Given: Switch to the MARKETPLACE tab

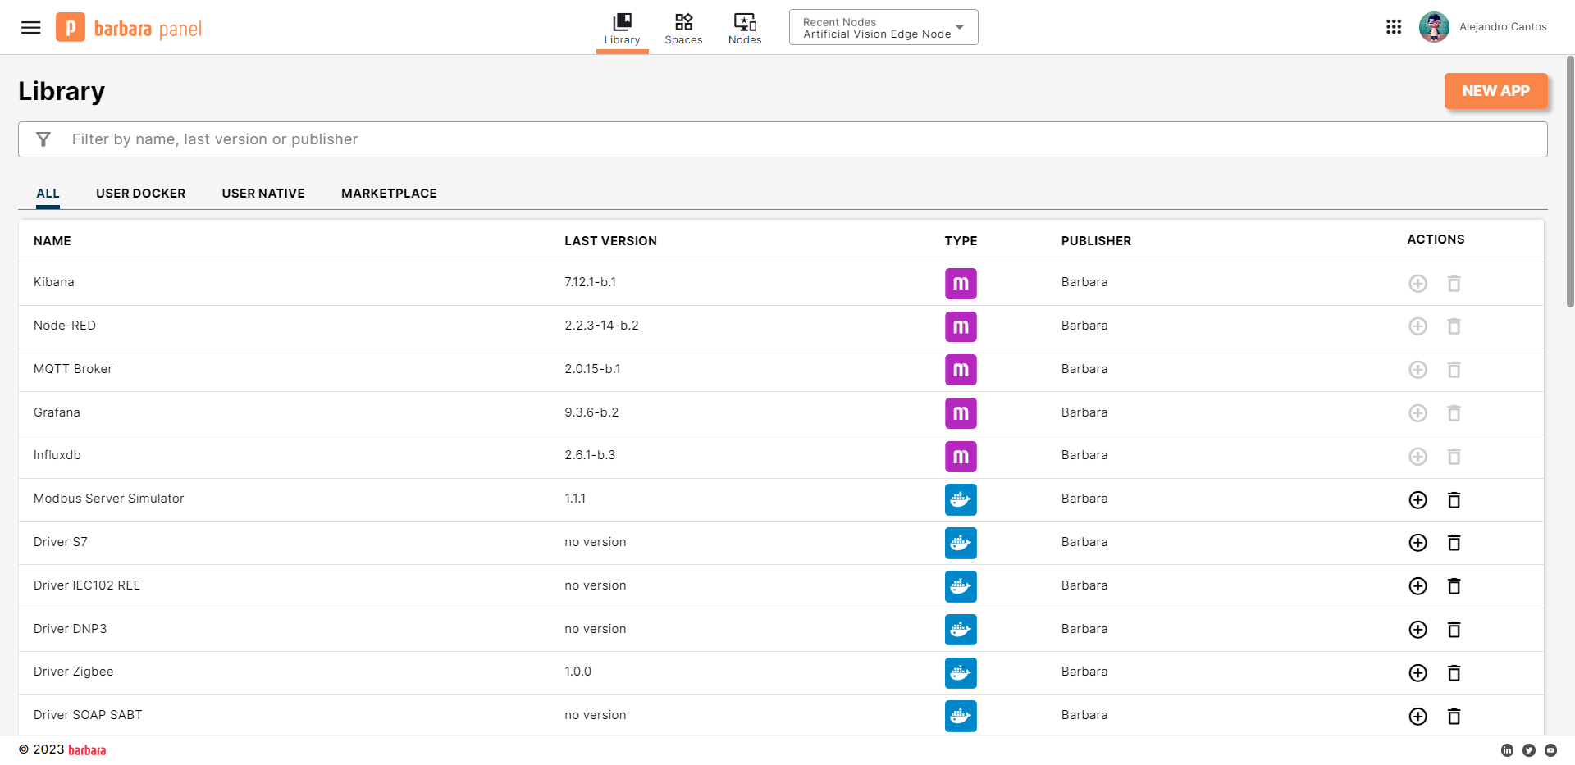Looking at the screenshot, I should 389,194.
